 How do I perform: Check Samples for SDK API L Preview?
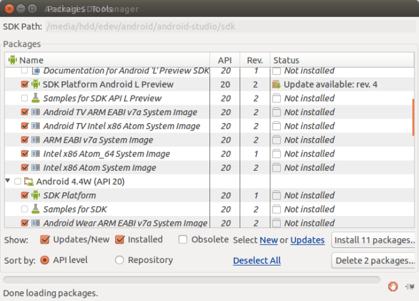pos(24,98)
